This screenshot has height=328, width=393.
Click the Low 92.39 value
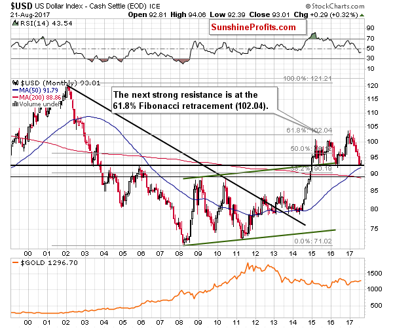pos(227,15)
